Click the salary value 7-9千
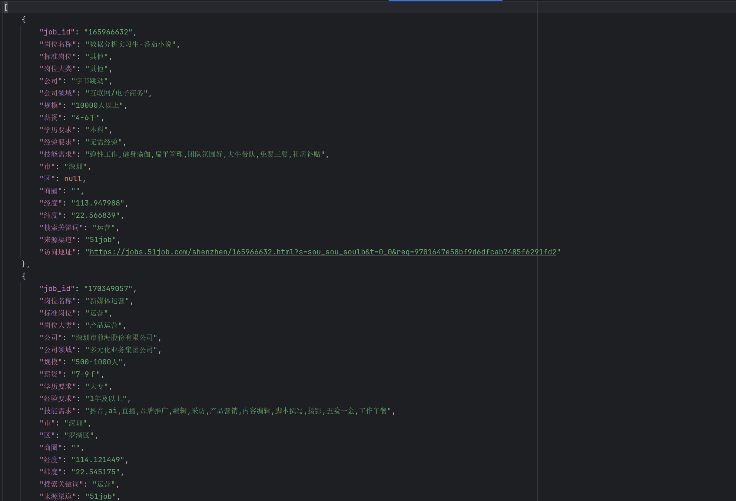Viewport: 736px width, 501px height. point(86,374)
